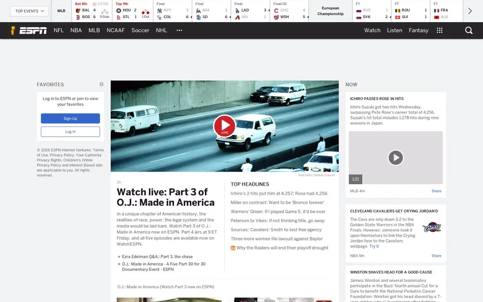This screenshot has height=302, width=483.
Task: Click 'Ichiro Passes Rose in Hits' title
Action: pos(376,99)
